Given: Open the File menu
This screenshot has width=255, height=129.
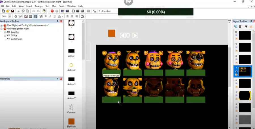Looking at the screenshot, I should (x=8, y=6).
